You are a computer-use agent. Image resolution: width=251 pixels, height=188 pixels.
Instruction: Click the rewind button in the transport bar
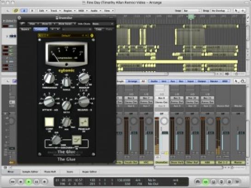point(13,182)
